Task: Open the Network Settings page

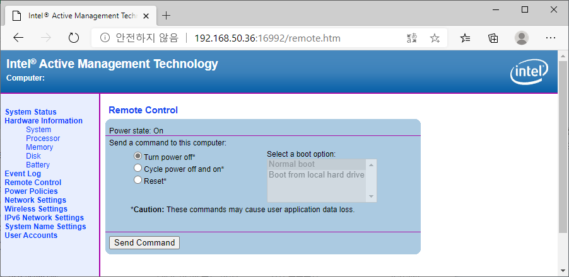Action: [35, 200]
